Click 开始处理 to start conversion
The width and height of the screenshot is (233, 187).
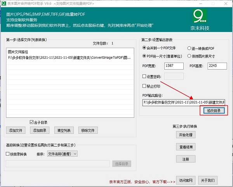(x=186, y=135)
